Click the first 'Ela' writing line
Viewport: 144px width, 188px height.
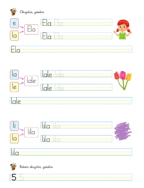pyautogui.click(x=76, y=22)
